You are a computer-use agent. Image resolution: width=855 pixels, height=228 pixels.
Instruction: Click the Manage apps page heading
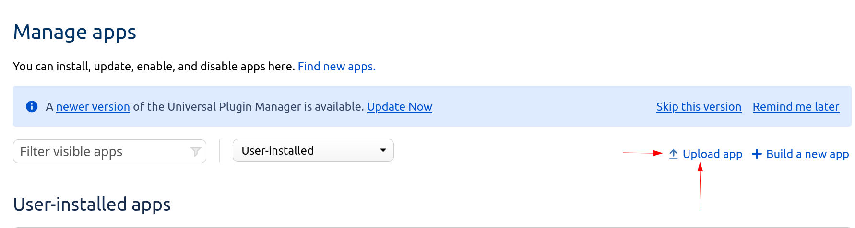coord(75,33)
